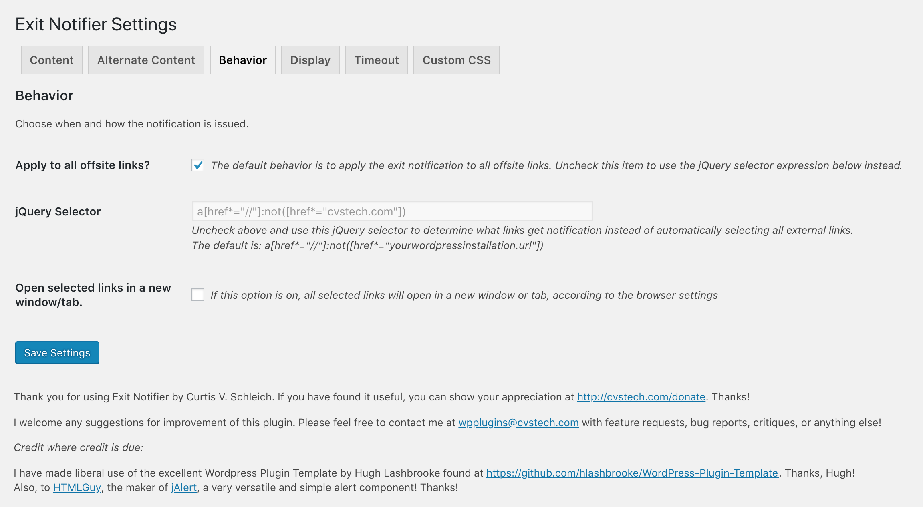
Task: Click the 'Apply to all offsite links?' label
Action: (83, 165)
